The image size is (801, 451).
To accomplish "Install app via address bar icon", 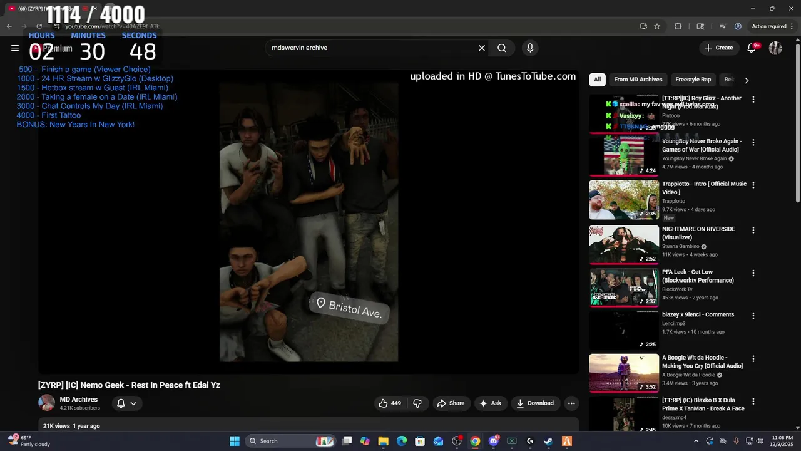I will point(643,26).
